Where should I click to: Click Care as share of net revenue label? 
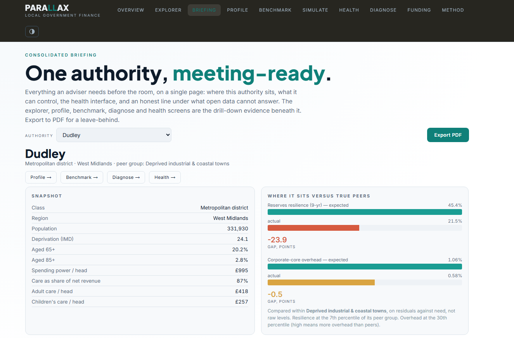tap(66, 281)
